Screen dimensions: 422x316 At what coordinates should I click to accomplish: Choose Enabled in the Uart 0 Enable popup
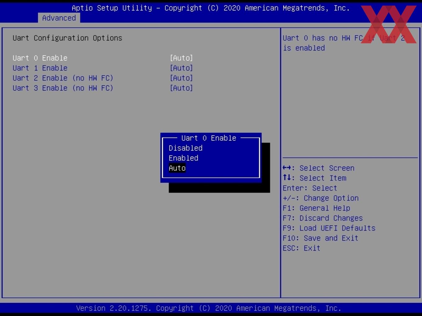[x=183, y=158]
